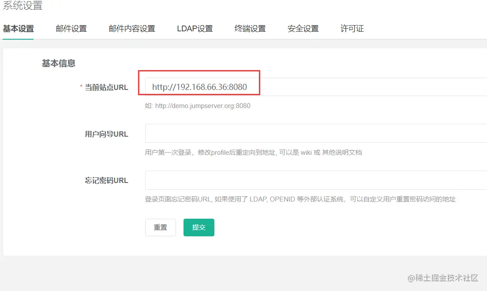Switch to the LDAP设置 tab
Screen dimensions: 487x291
click(x=195, y=29)
